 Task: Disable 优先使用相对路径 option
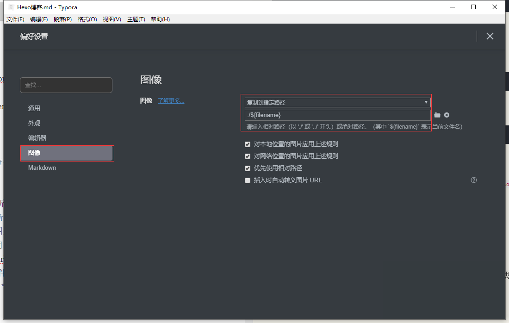248,168
